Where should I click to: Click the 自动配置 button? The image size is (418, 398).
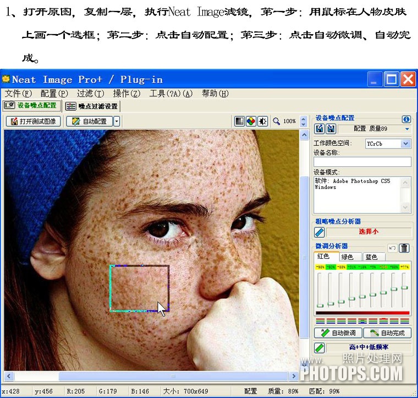(89, 122)
